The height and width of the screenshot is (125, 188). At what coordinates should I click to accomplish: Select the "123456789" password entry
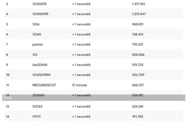coord(40,14)
